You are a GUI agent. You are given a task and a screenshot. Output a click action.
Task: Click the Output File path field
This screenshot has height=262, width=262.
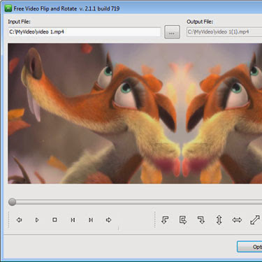[224, 32]
